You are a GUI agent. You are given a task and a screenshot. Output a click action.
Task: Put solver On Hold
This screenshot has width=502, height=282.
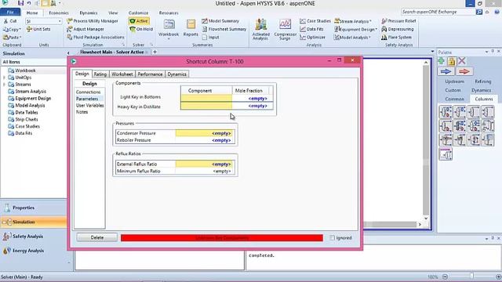[141, 29]
